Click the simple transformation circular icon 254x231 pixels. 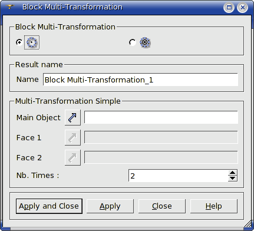[32, 42]
